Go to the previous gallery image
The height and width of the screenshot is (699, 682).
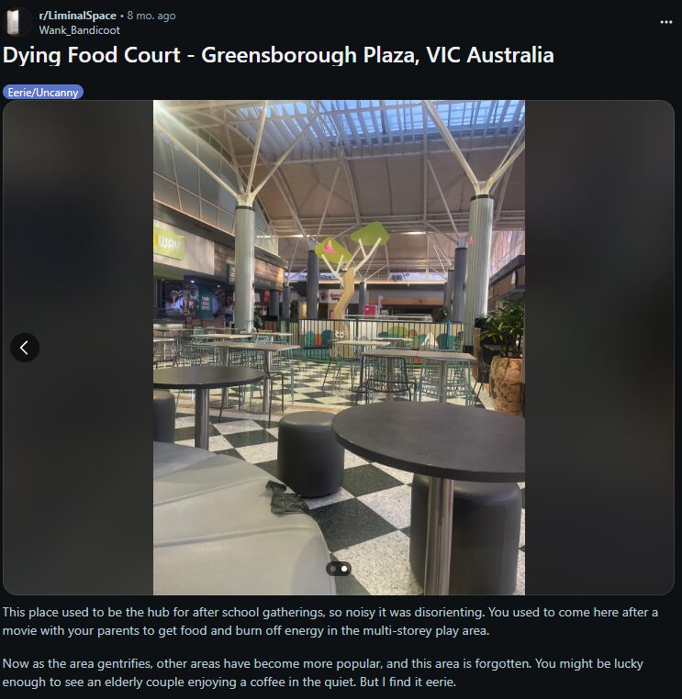click(25, 348)
